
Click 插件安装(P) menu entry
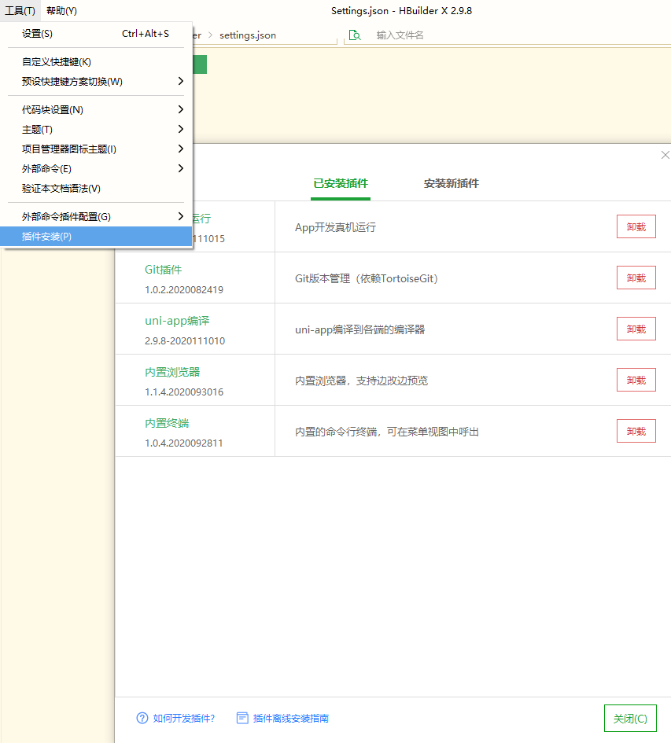pyautogui.click(x=96, y=237)
